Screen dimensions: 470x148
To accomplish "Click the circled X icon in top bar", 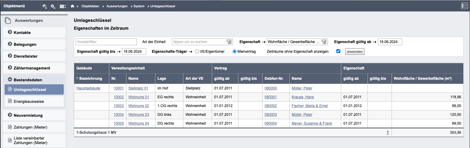I will [x=53, y=6].
